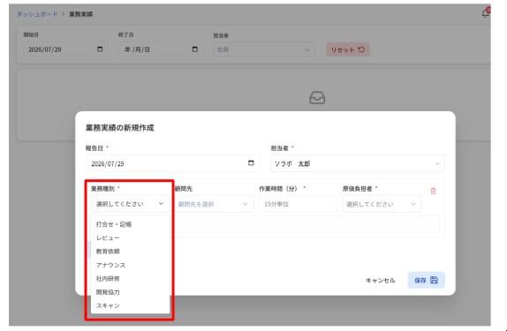Choose スキャン from the list
507x331 pixels.
(x=130, y=305)
